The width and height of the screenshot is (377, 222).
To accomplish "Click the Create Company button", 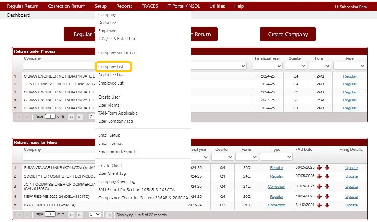I will coord(288,34).
